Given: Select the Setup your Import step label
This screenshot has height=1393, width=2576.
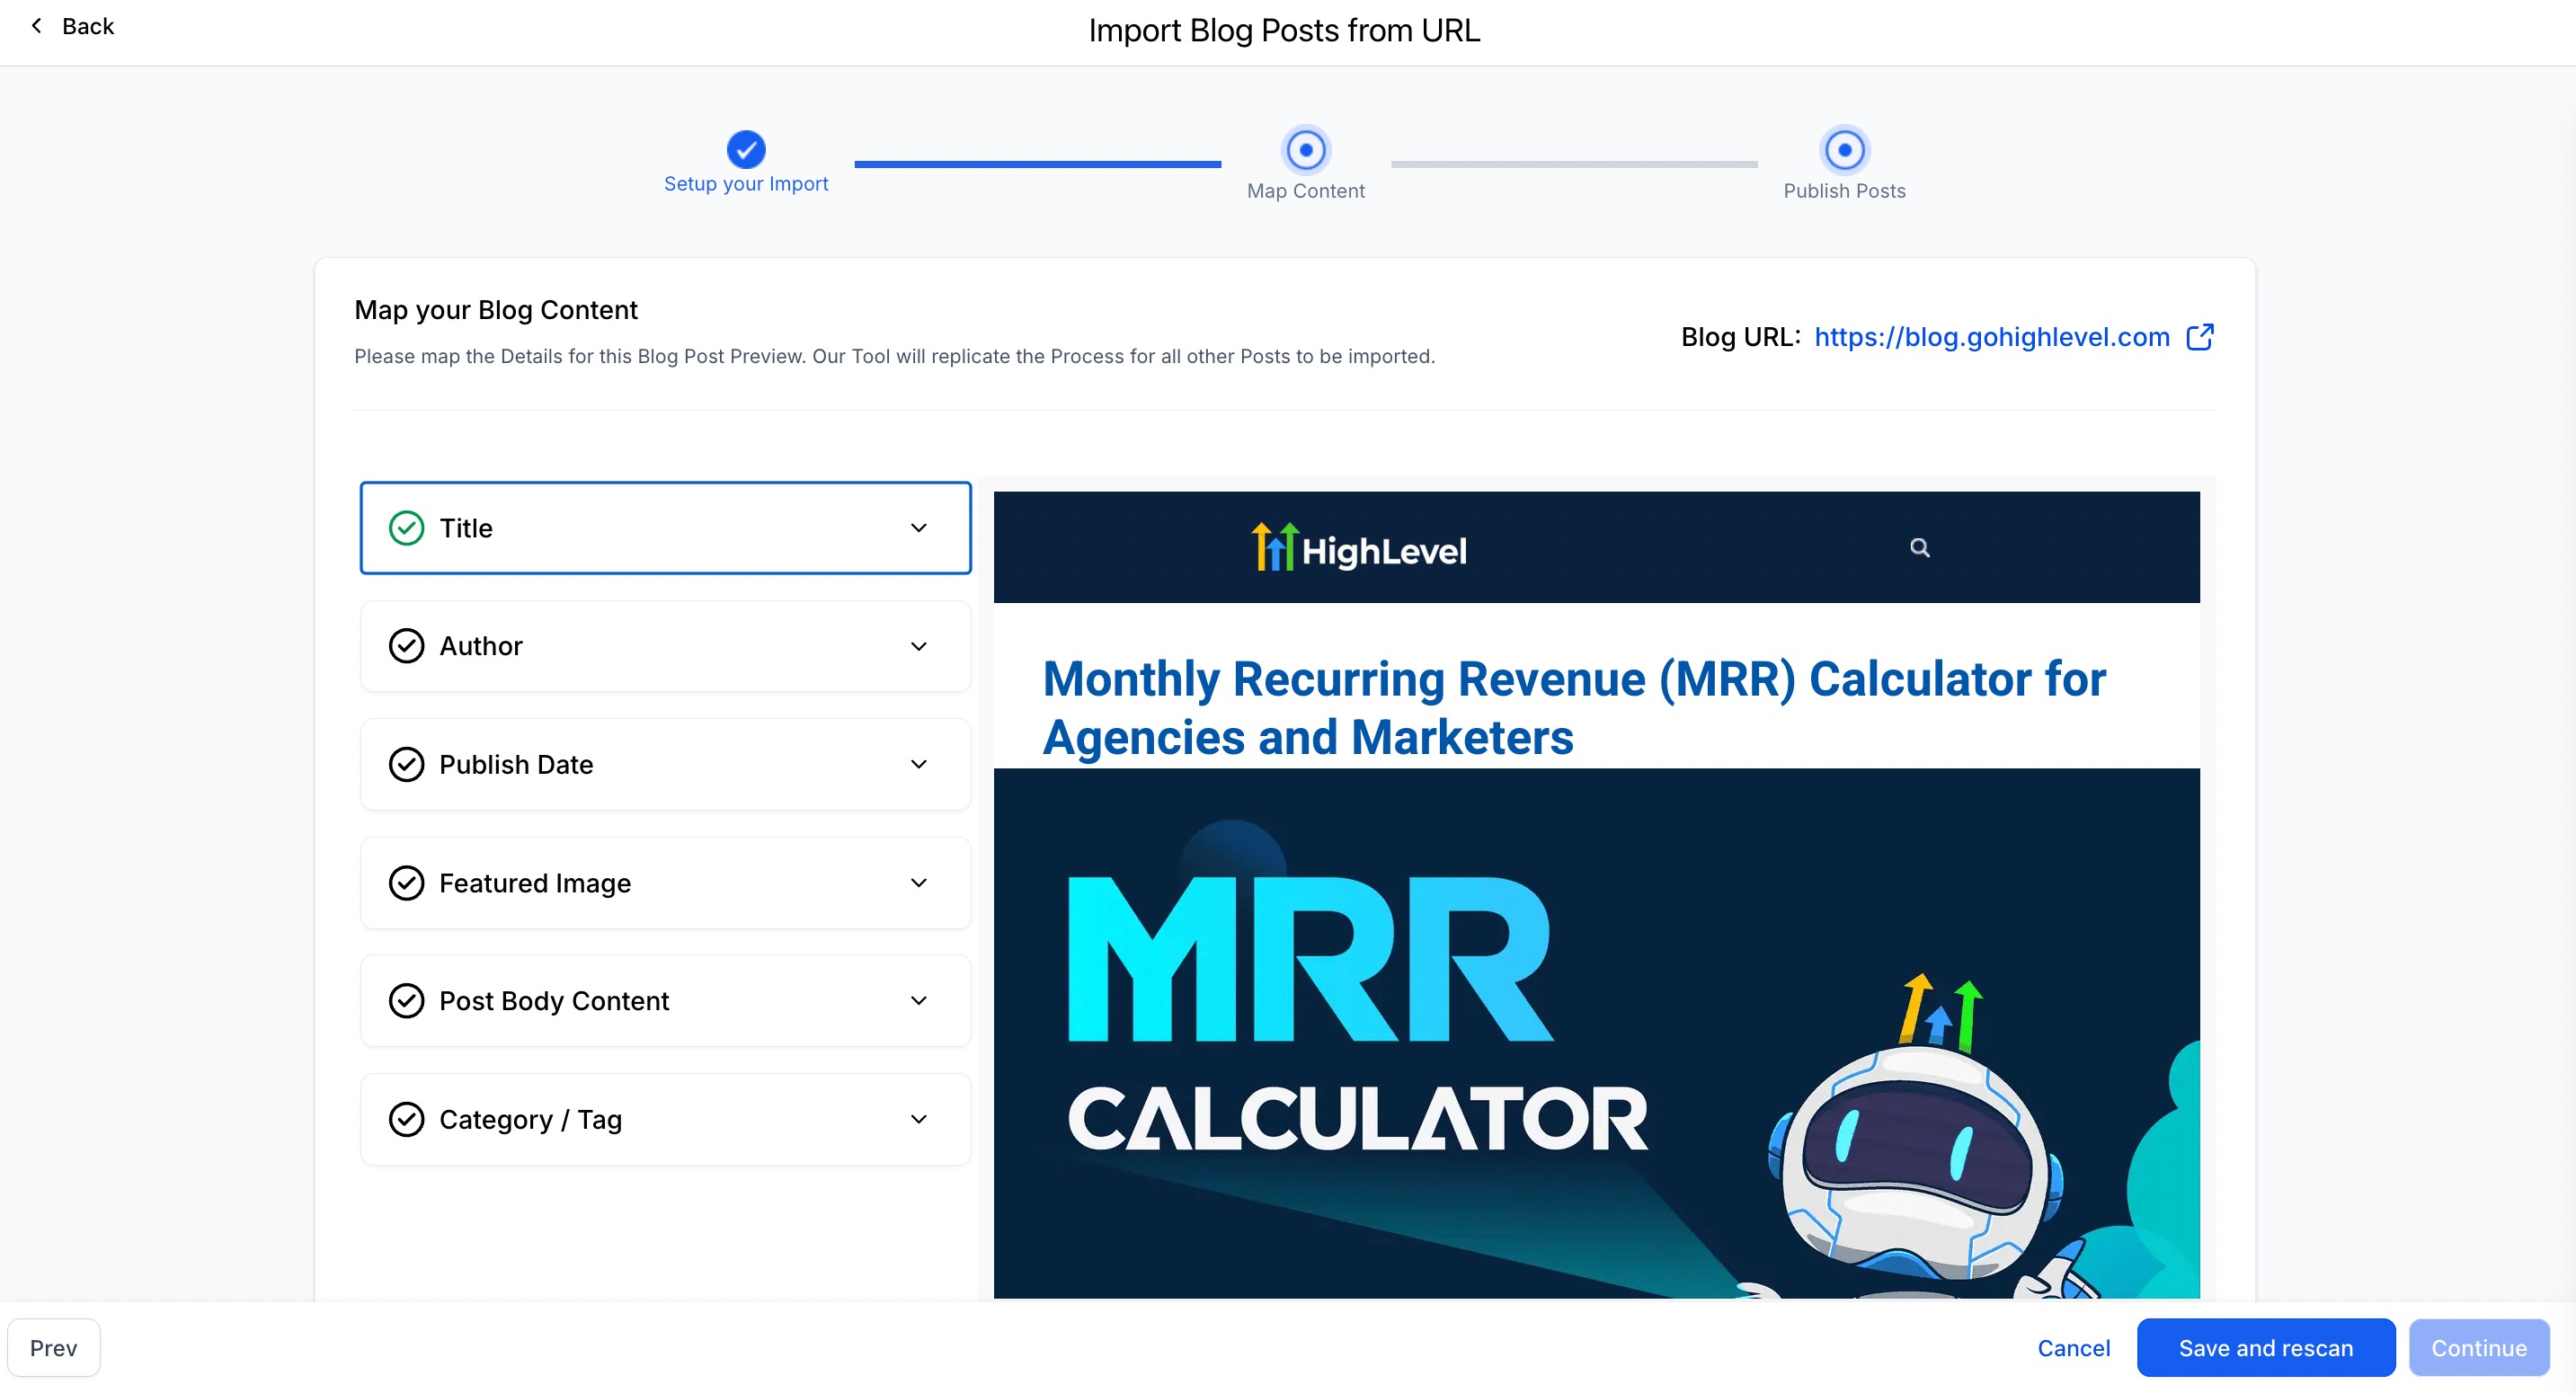Looking at the screenshot, I should tap(746, 184).
